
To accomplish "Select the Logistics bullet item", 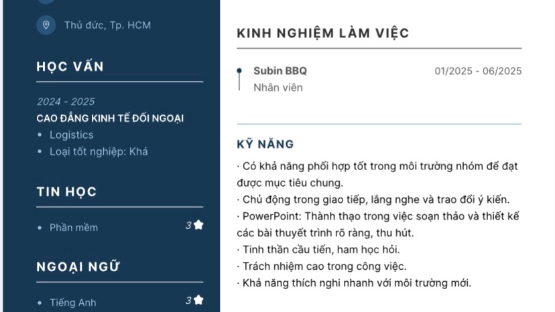I will click(x=71, y=135).
